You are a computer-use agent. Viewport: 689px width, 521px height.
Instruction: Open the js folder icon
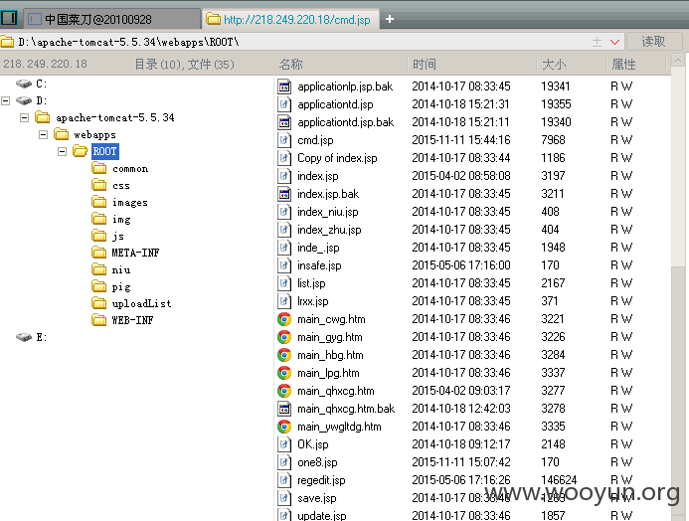pos(98,236)
